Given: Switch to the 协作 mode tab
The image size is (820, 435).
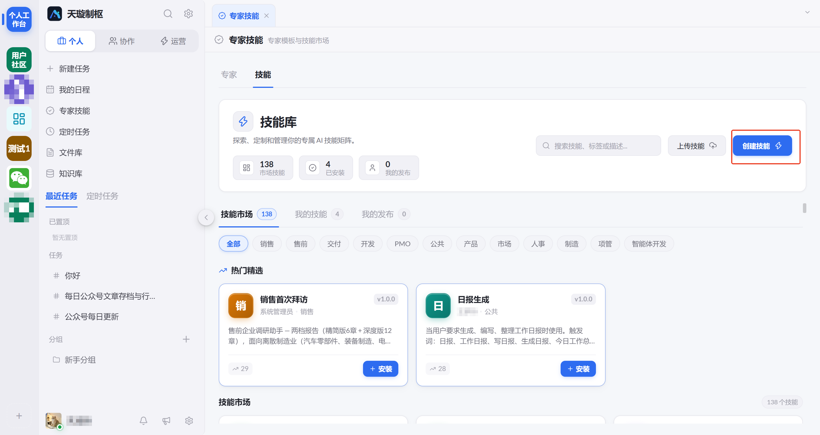Looking at the screenshot, I should [122, 41].
